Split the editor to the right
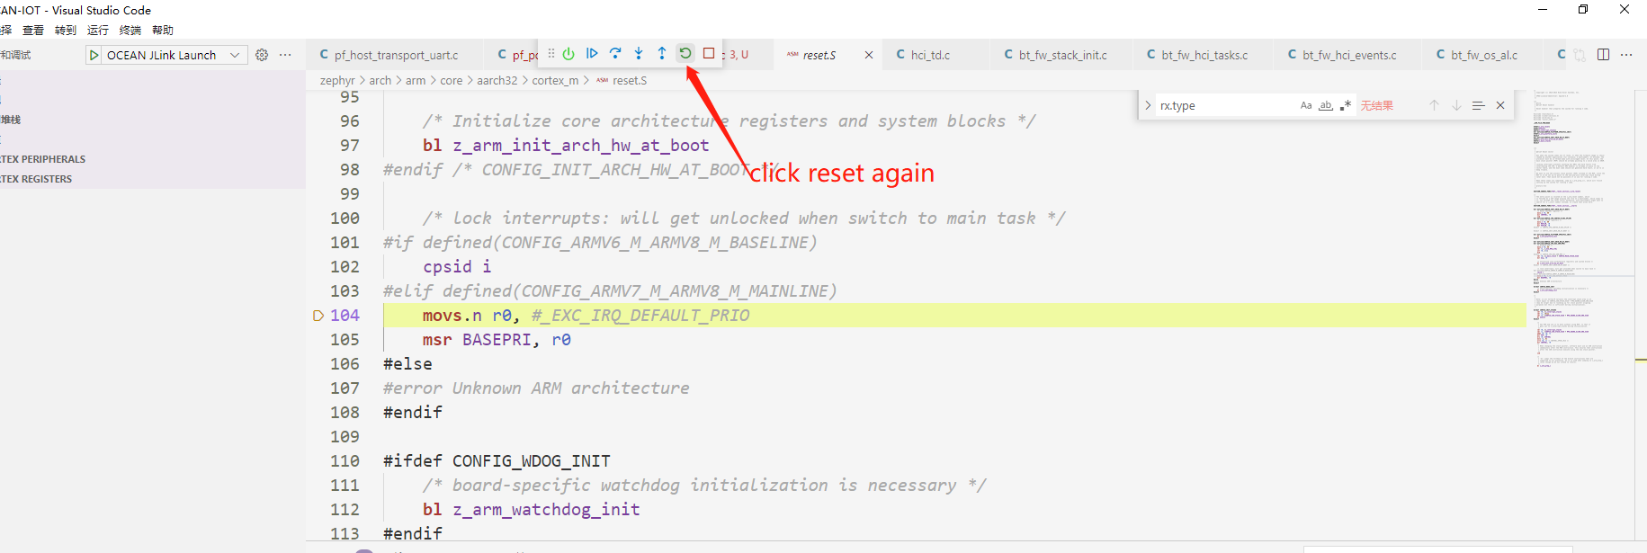This screenshot has height=553, width=1647. point(1603,55)
